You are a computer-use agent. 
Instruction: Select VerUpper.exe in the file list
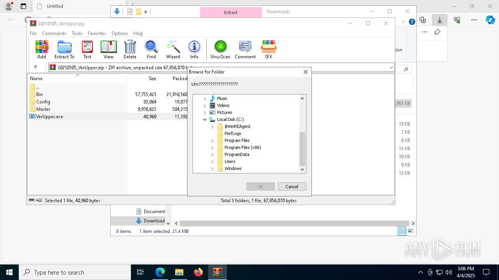(x=50, y=116)
